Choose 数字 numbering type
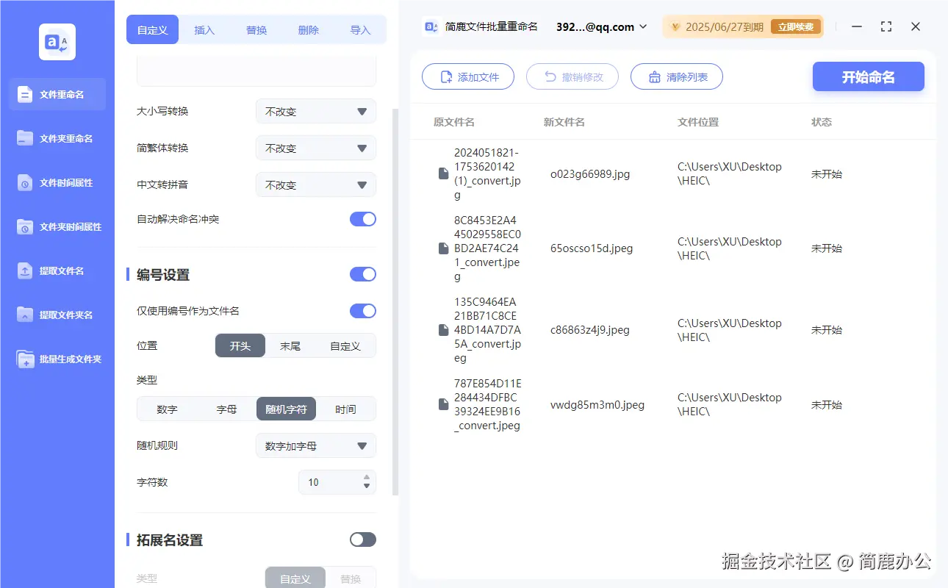This screenshot has height=588, width=948. [167, 409]
